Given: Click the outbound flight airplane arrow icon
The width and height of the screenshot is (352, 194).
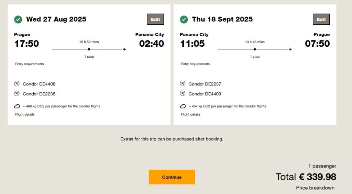Looking at the screenshot, I should click(x=124, y=49).
